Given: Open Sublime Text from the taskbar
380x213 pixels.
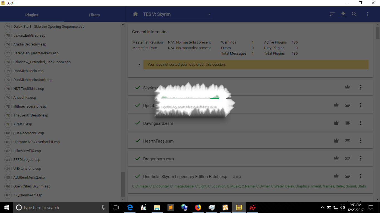Looking at the screenshot, I should 171,207.
